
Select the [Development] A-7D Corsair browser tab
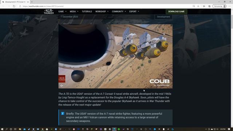click(x=15, y=2)
